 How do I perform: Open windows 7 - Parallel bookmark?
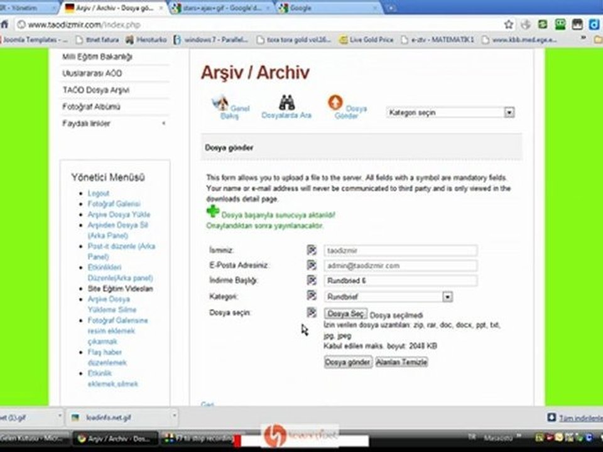click(211, 40)
